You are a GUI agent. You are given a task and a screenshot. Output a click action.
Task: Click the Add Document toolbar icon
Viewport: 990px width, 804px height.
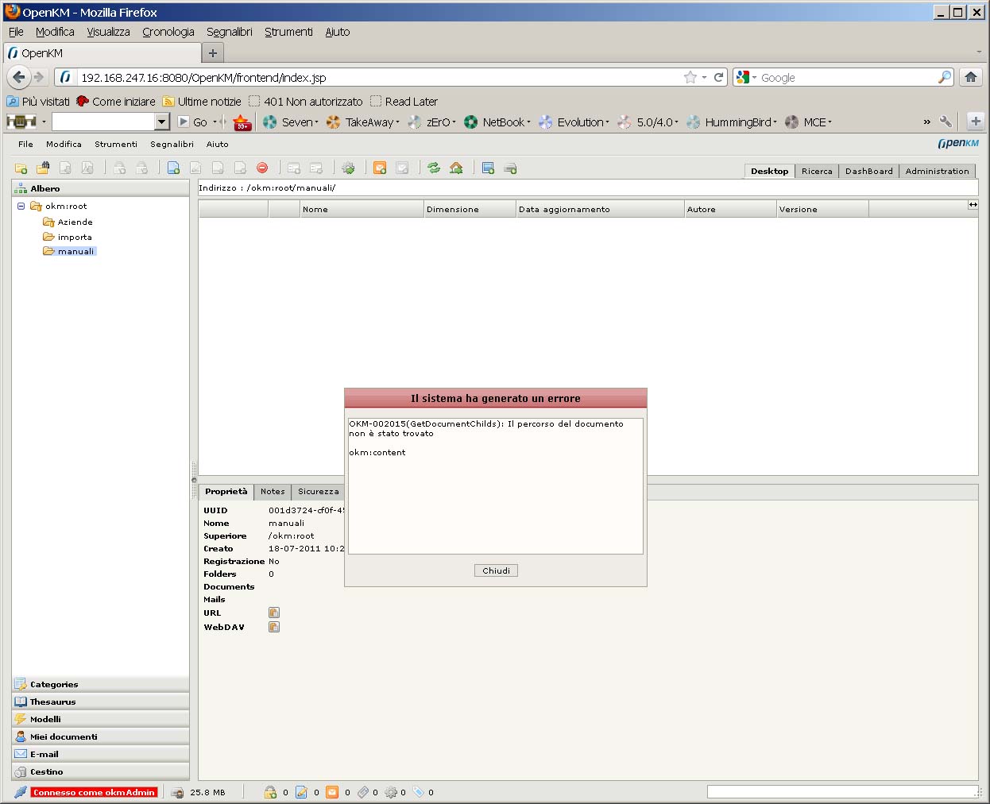[173, 168]
